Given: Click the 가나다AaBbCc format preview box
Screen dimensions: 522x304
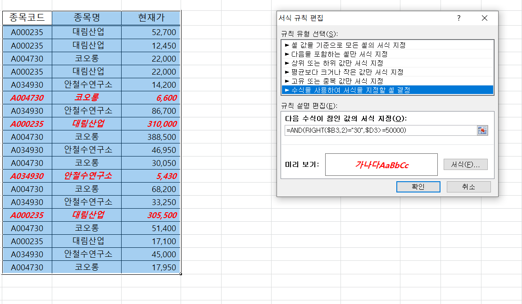Looking at the screenshot, I should coord(381,165).
